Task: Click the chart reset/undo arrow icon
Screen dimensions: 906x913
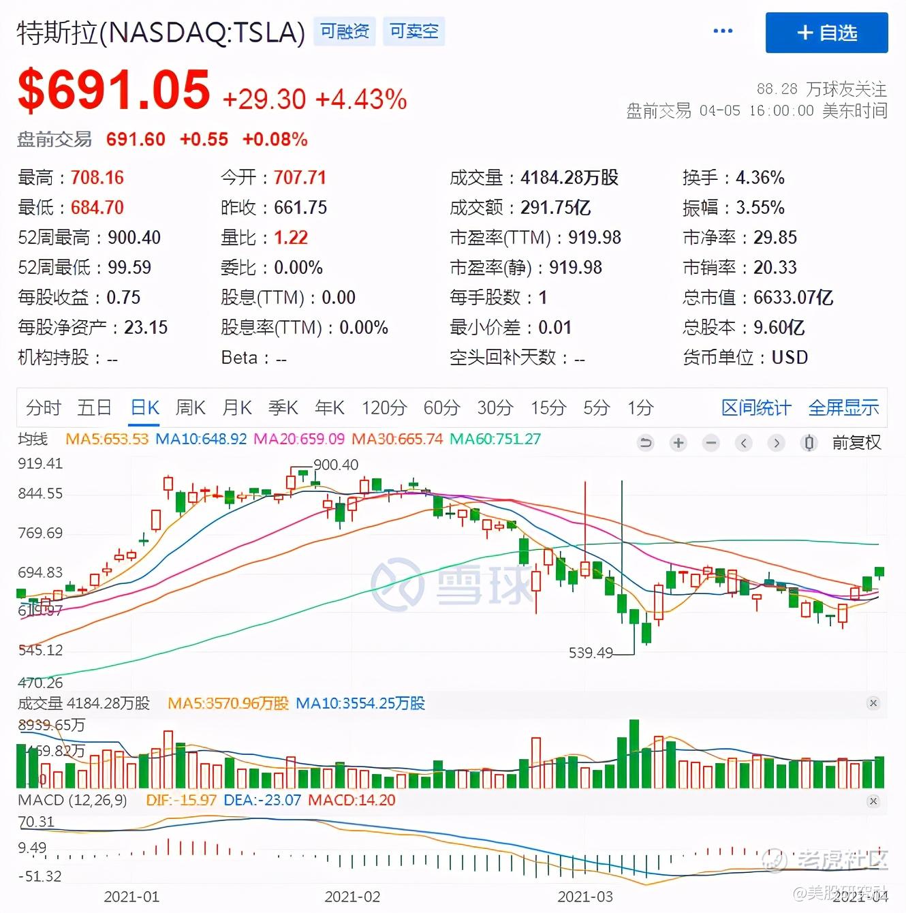Action: coord(645,443)
